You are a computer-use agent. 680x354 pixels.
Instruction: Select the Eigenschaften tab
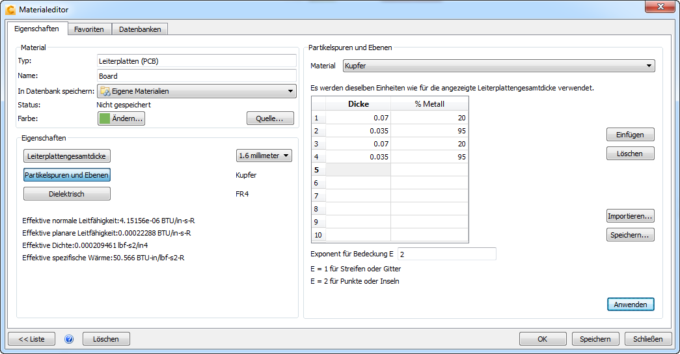click(37, 29)
